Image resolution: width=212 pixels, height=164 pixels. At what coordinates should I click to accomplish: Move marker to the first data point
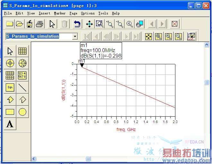click(86, 36)
